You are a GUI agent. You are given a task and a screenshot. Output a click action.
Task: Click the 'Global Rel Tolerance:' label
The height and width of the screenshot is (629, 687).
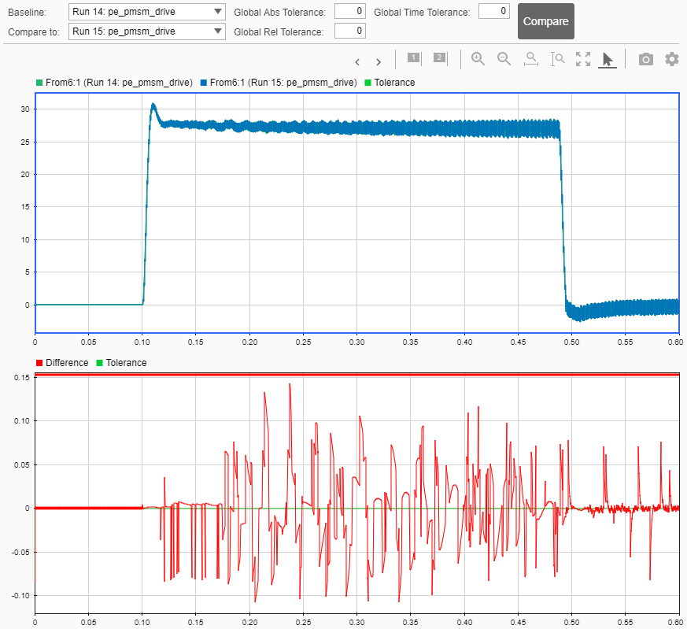pos(279,32)
